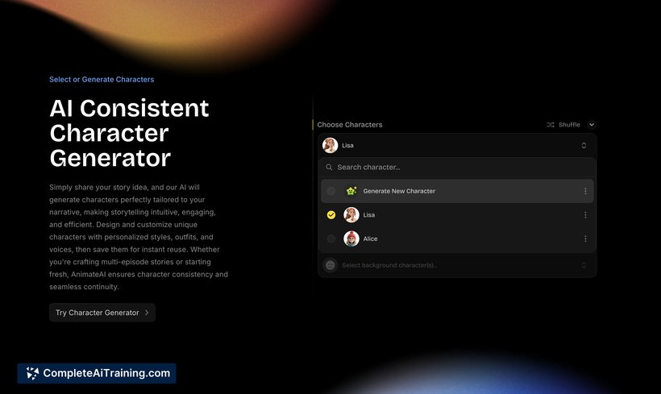Image resolution: width=661 pixels, height=394 pixels.
Task: Click the background character smiley icon
Action: tap(330, 265)
